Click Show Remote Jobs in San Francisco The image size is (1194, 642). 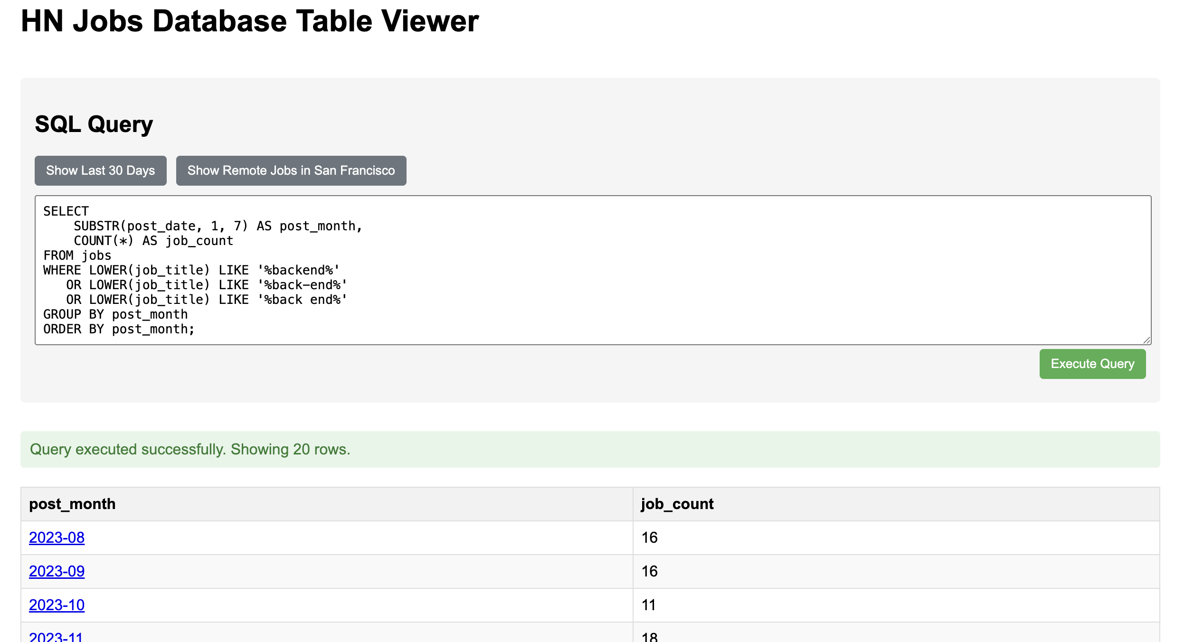[x=291, y=170]
